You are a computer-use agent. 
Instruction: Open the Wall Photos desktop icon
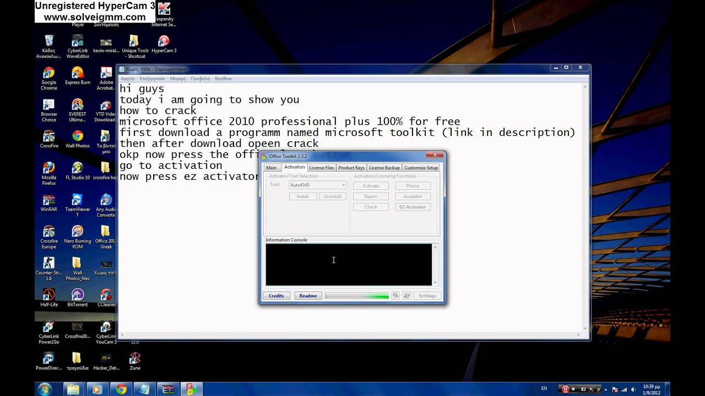[78, 139]
